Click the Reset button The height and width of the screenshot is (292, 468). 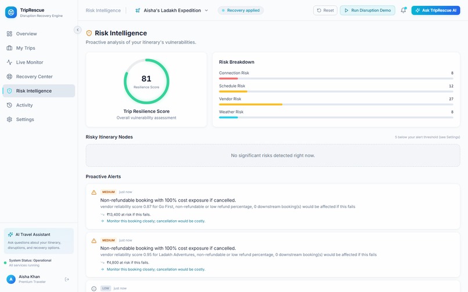pyautogui.click(x=325, y=10)
